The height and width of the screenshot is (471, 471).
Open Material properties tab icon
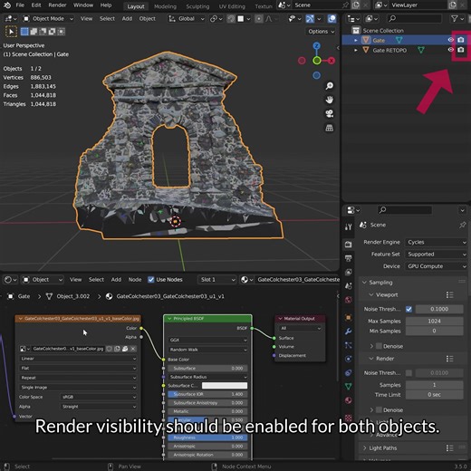[348, 400]
